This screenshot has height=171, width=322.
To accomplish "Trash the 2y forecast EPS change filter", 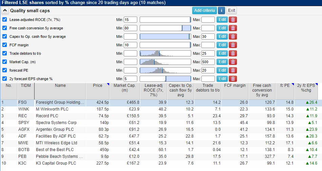I will click(x=233, y=79).
